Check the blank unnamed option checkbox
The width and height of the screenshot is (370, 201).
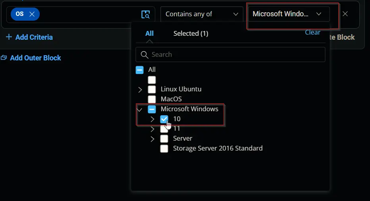click(152, 80)
